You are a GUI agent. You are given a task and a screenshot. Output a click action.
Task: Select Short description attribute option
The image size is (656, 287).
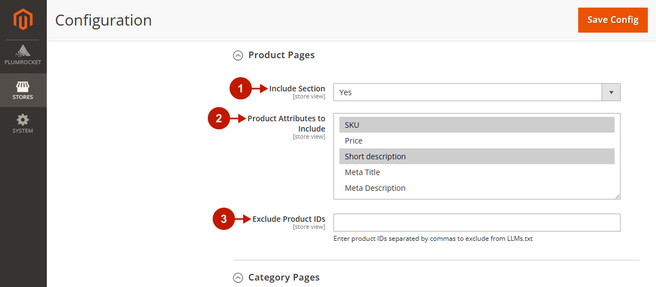pos(476,157)
